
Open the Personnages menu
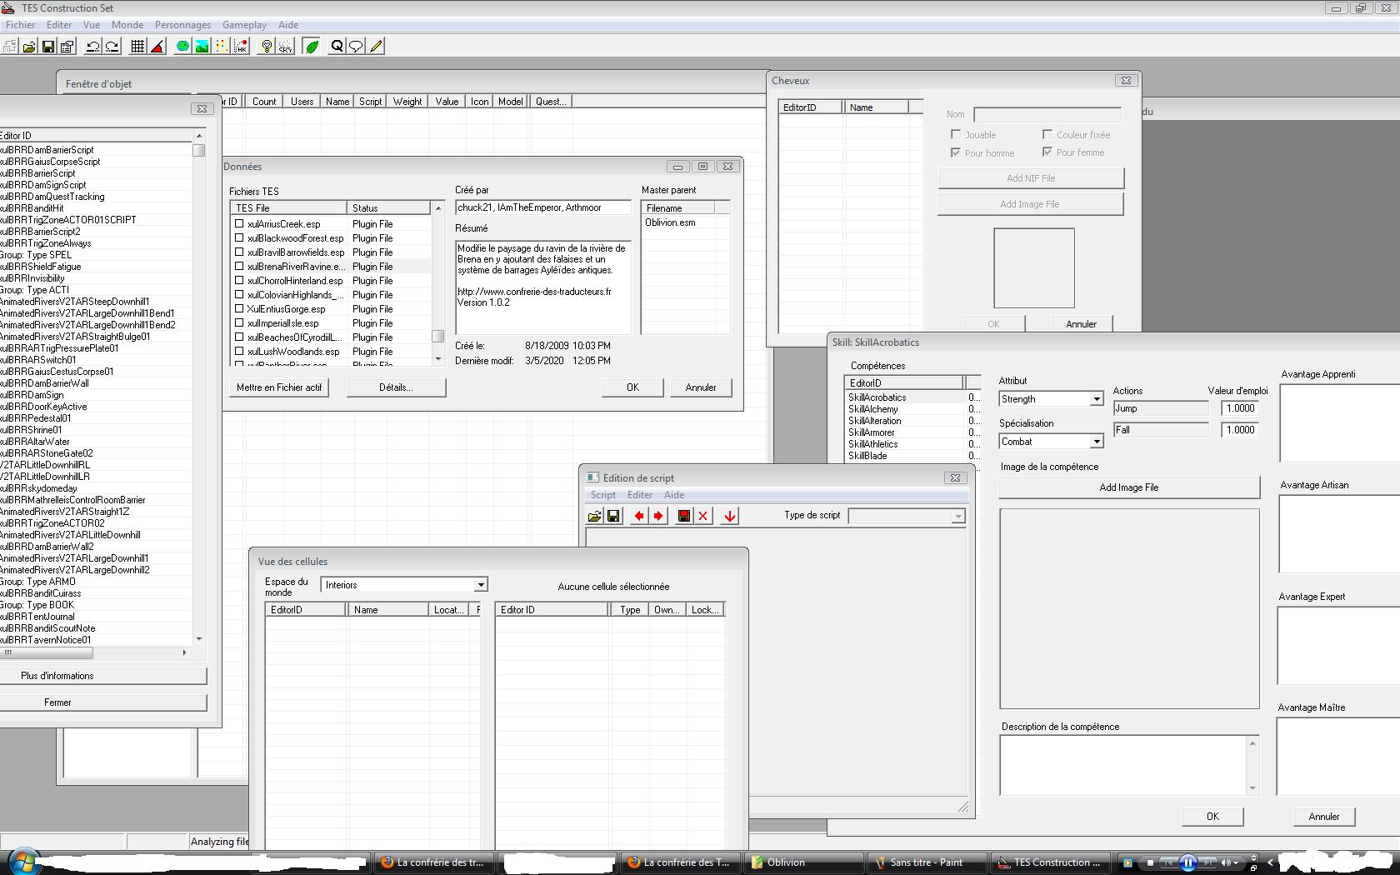[182, 25]
